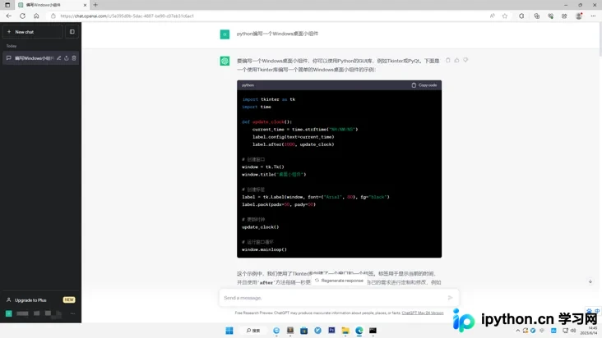Hide the sidebar using the panel icon
This screenshot has height=338, width=602.
72,32
